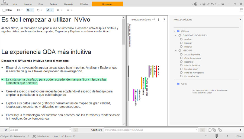The width and height of the screenshot is (244, 139).
Task: Click the purple Explorar coding stripe
Action: pos(149,71)
